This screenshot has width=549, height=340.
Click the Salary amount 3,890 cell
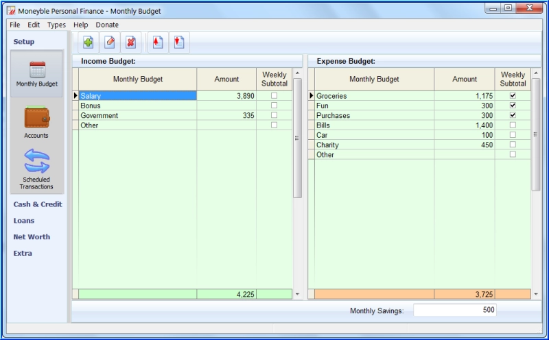(x=226, y=95)
